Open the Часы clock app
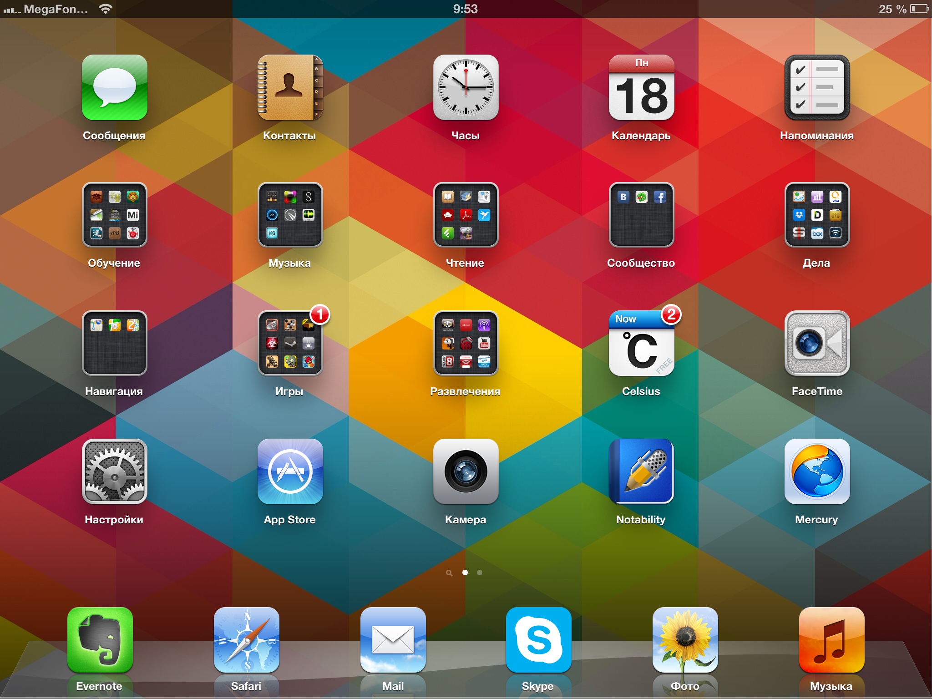This screenshot has width=932, height=699. [x=466, y=87]
